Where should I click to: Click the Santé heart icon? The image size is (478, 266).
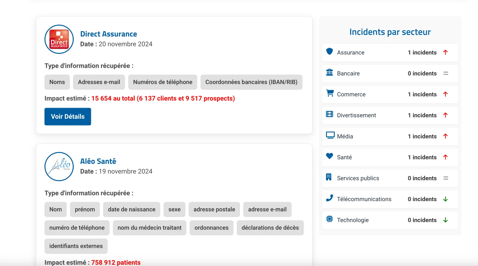tap(330, 156)
